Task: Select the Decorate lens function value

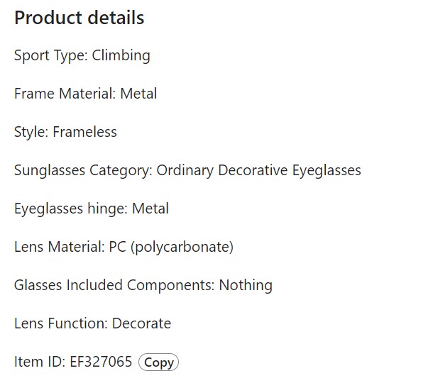Action: point(142,323)
